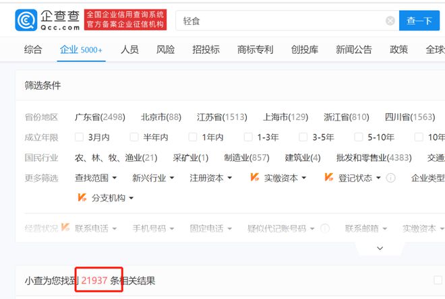Open the 招投标 tab
Screen dimensions: 445x299
point(206,50)
